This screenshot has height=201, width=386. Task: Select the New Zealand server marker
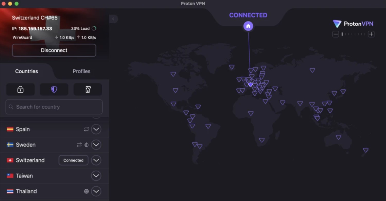(366, 150)
